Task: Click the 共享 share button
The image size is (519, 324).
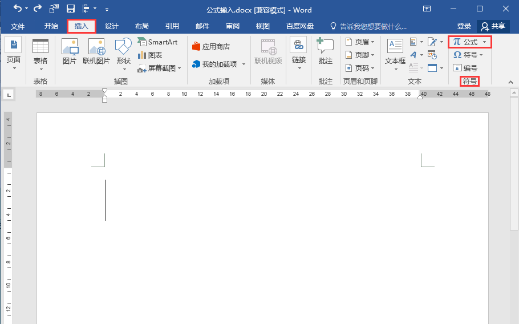Action: (x=493, y=26)
